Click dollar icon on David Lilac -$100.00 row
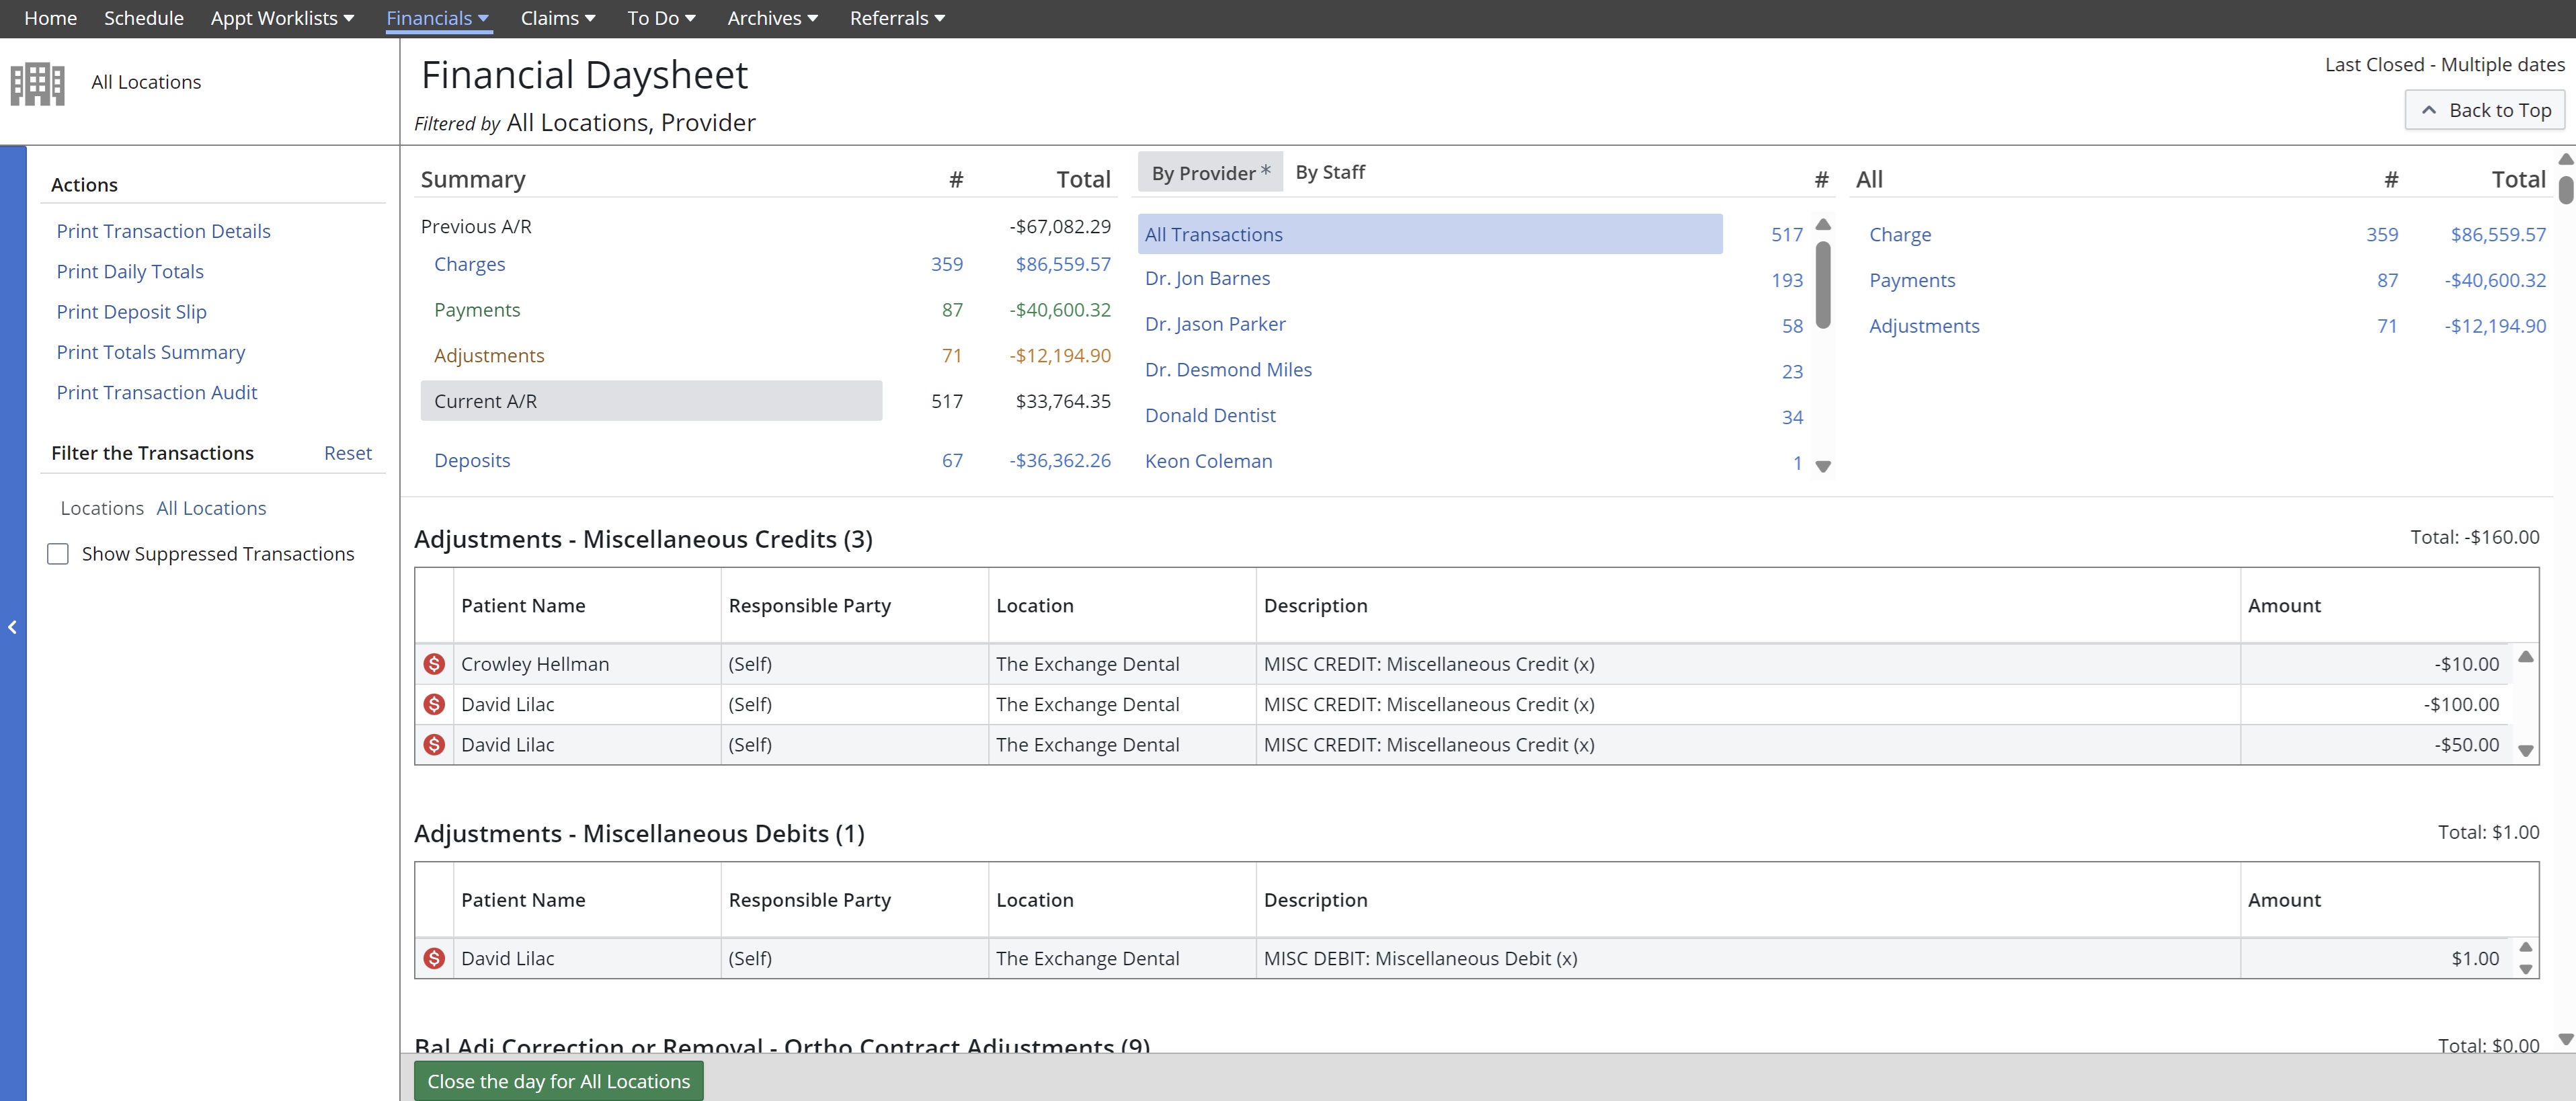 (x=434, y=704)
